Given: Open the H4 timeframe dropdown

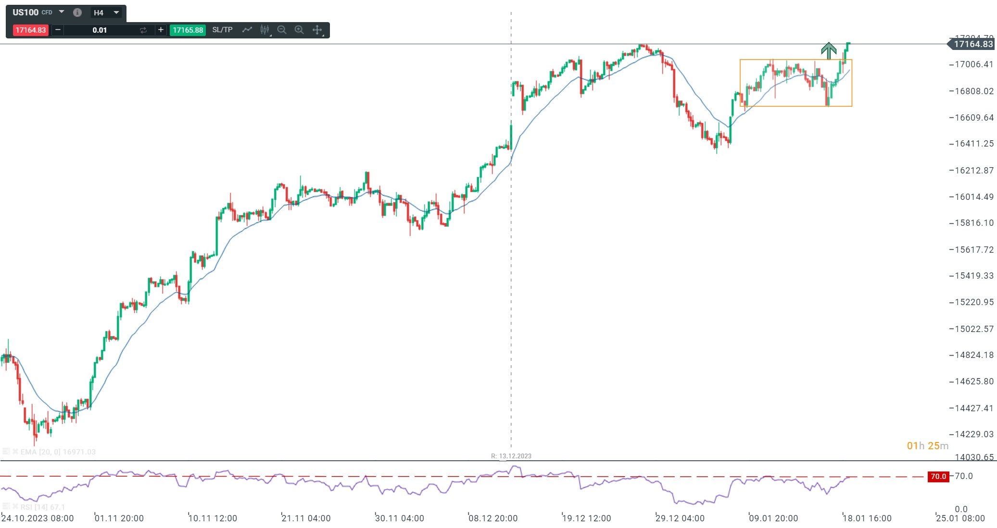Looking at the screenshot, I should 115,12.
